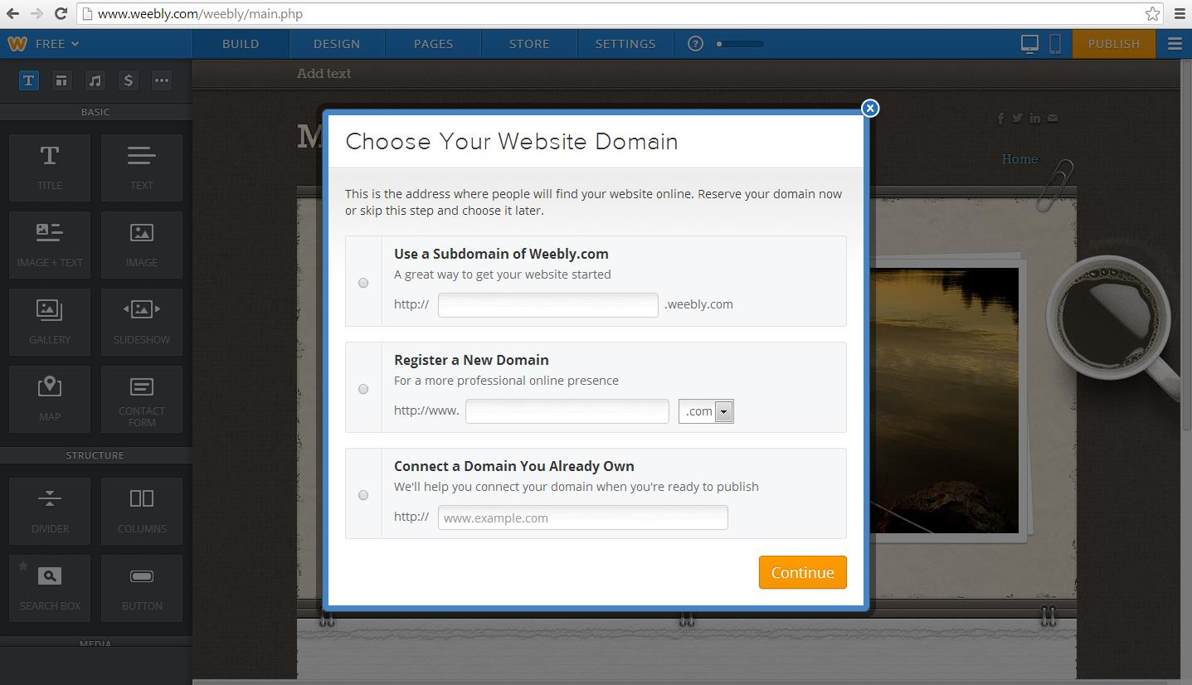Open the PAGES tab

[x=433, y=44]
